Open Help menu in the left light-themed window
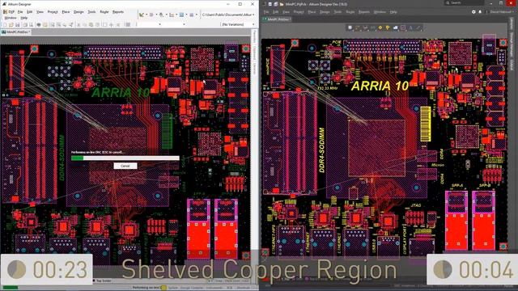 pyautogui.click(x=24, y=18)
